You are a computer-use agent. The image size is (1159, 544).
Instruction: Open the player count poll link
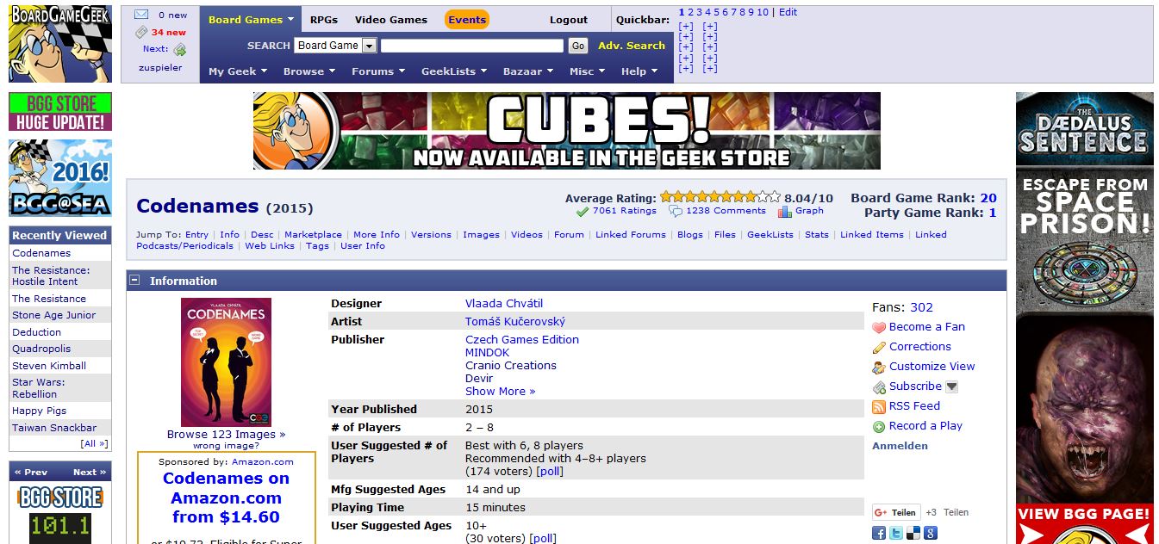tap(550, 472)
